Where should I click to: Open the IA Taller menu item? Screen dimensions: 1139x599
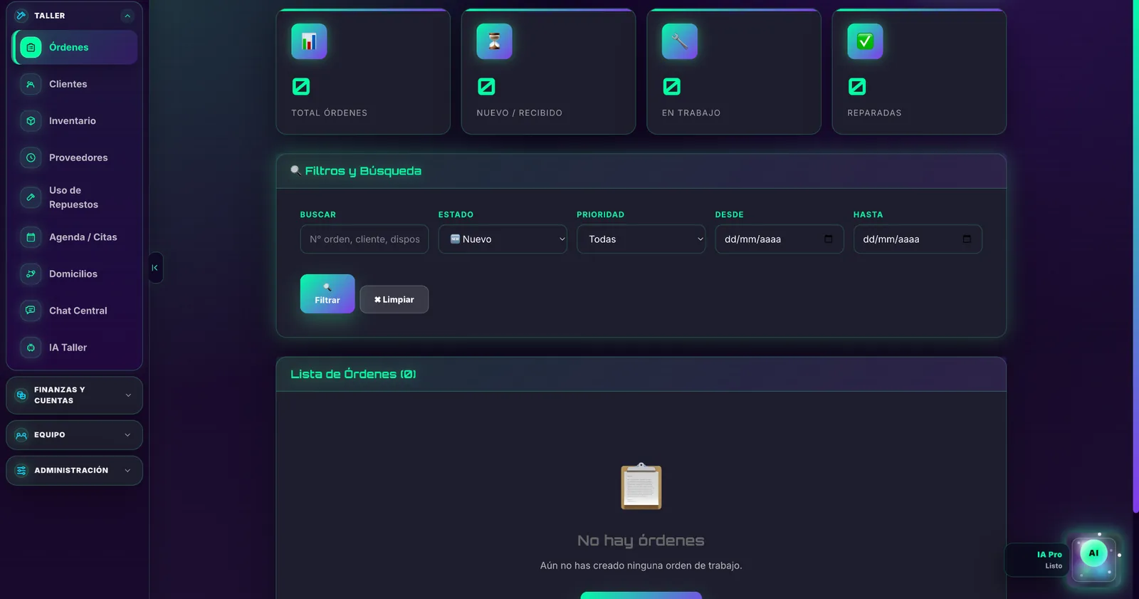[x=75, y=348]
